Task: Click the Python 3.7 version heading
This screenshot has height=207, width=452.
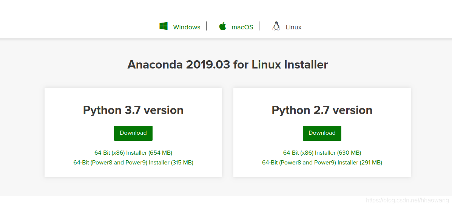Action: (x=133, y=110)
